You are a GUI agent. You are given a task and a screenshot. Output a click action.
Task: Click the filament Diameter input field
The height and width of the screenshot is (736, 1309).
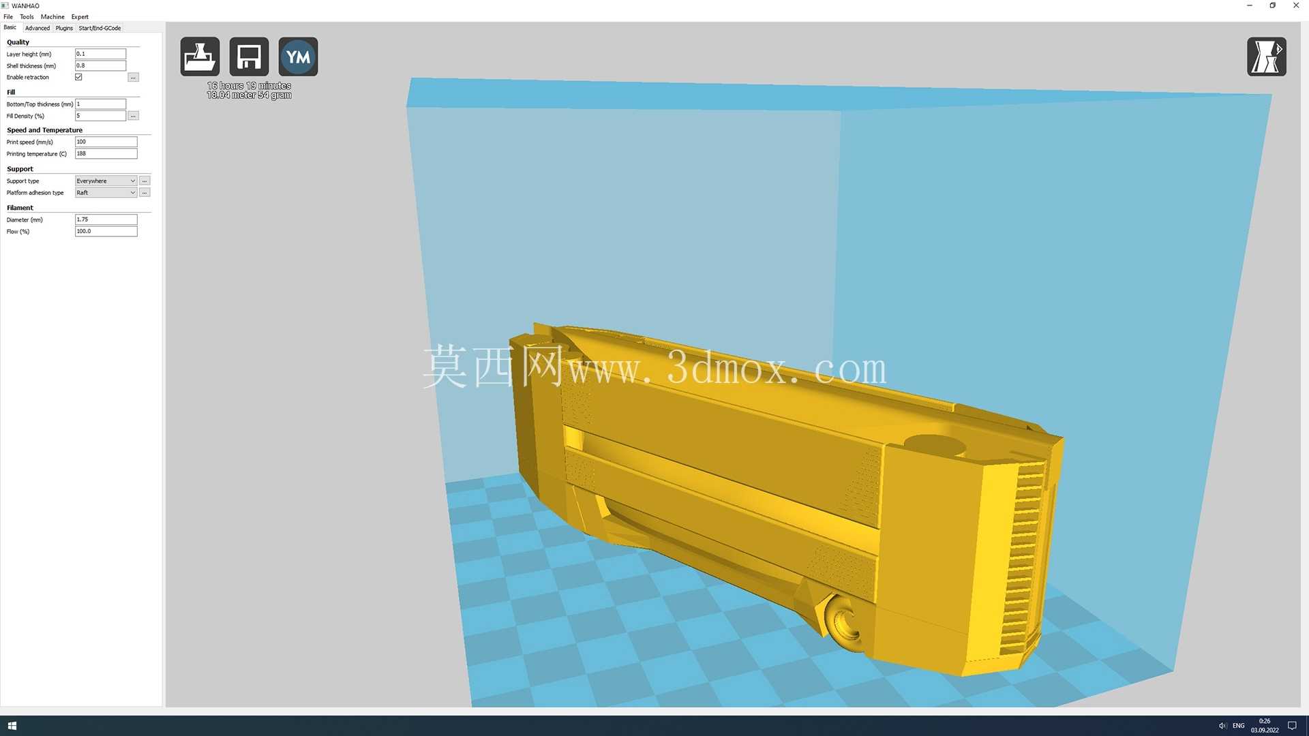tap(106, 219)
